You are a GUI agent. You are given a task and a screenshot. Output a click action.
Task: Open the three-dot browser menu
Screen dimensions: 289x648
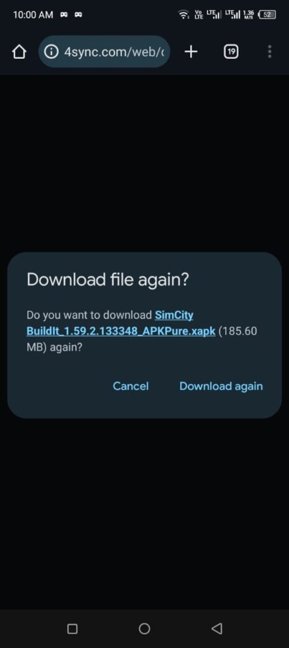[x=269, y=52]
